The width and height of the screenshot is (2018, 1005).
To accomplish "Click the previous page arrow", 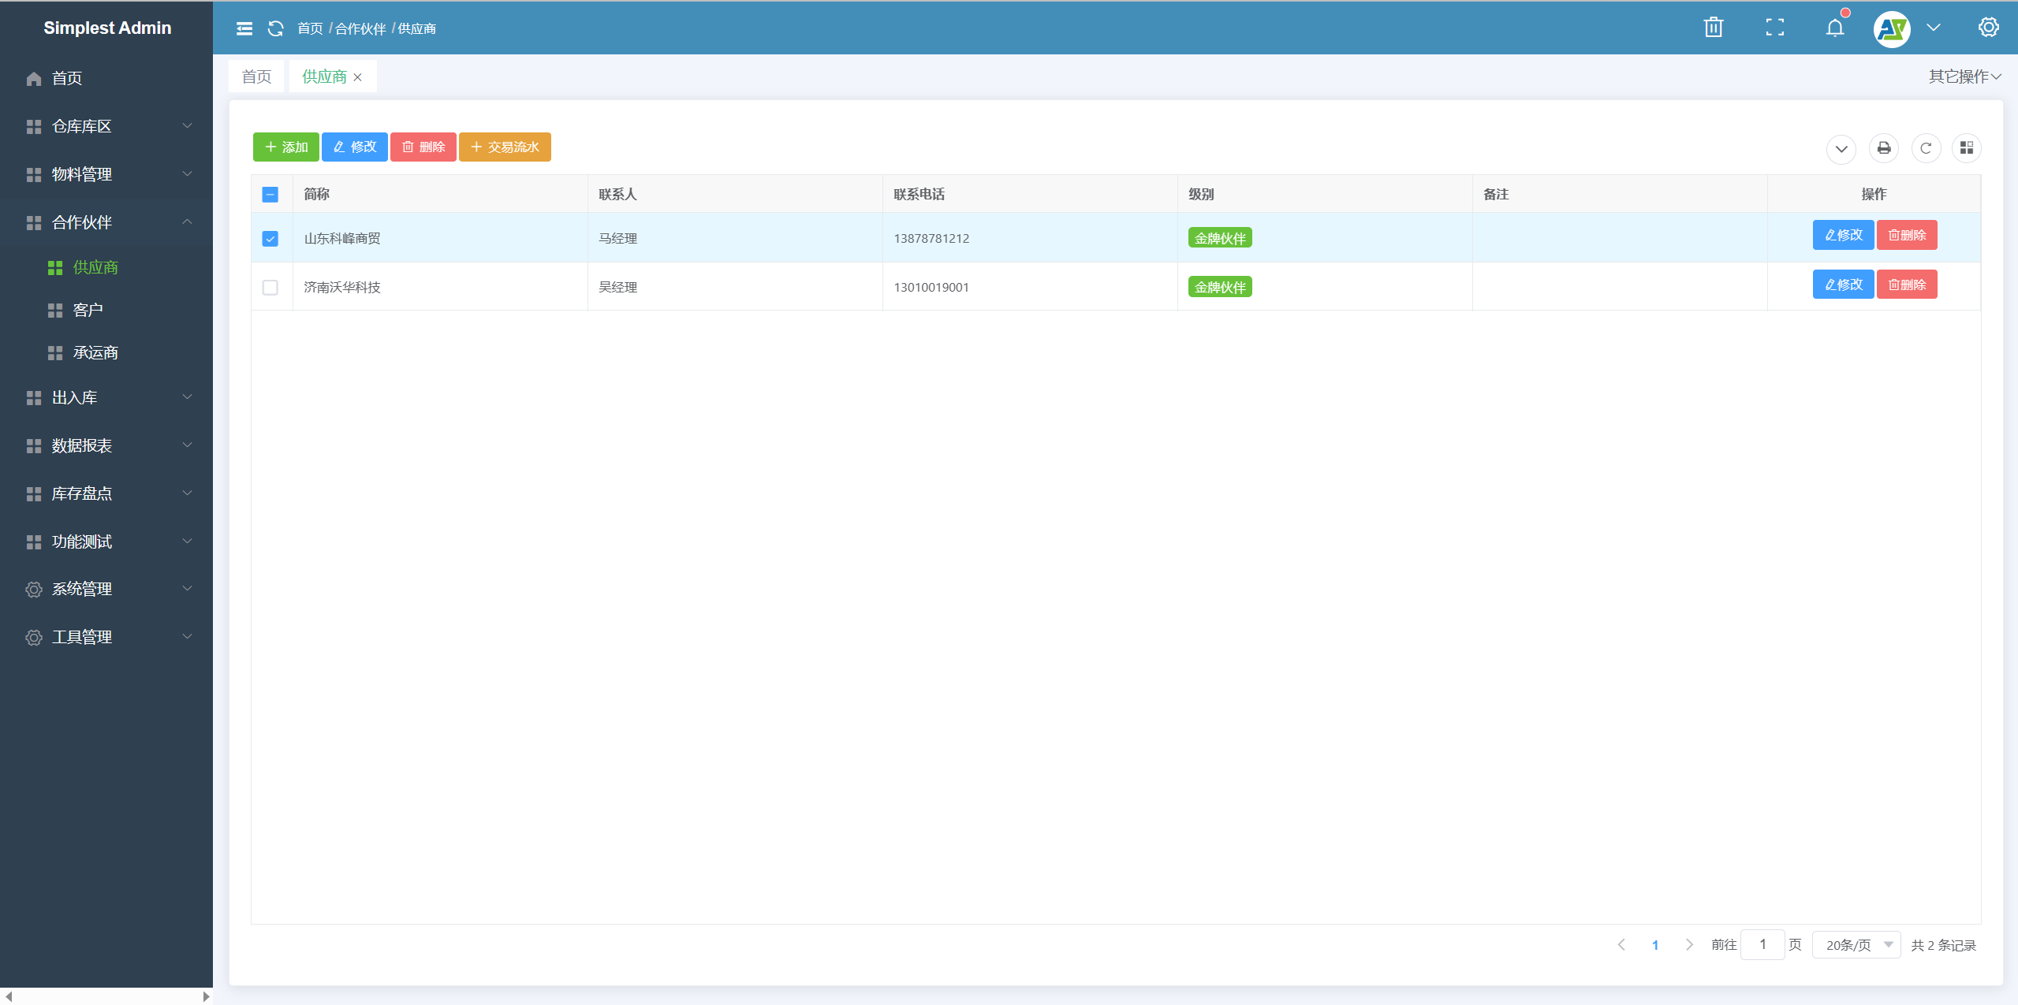I will click(1621, 944).
